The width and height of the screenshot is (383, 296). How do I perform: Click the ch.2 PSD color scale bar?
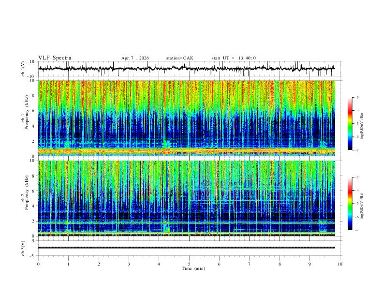coord(350,204)
